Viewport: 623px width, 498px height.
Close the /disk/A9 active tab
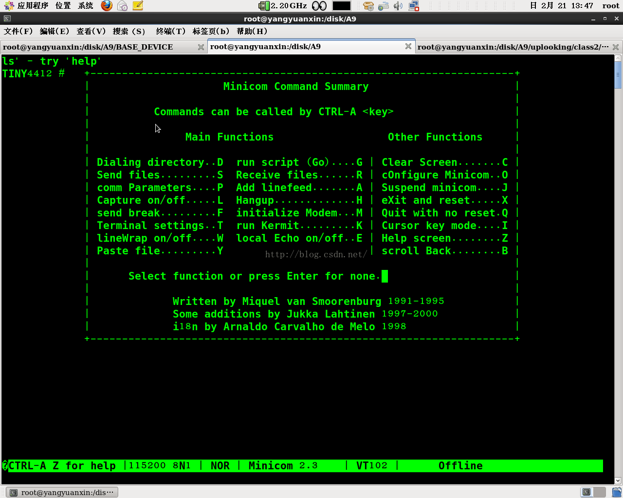pyautogui.click(x=408, y=46)
